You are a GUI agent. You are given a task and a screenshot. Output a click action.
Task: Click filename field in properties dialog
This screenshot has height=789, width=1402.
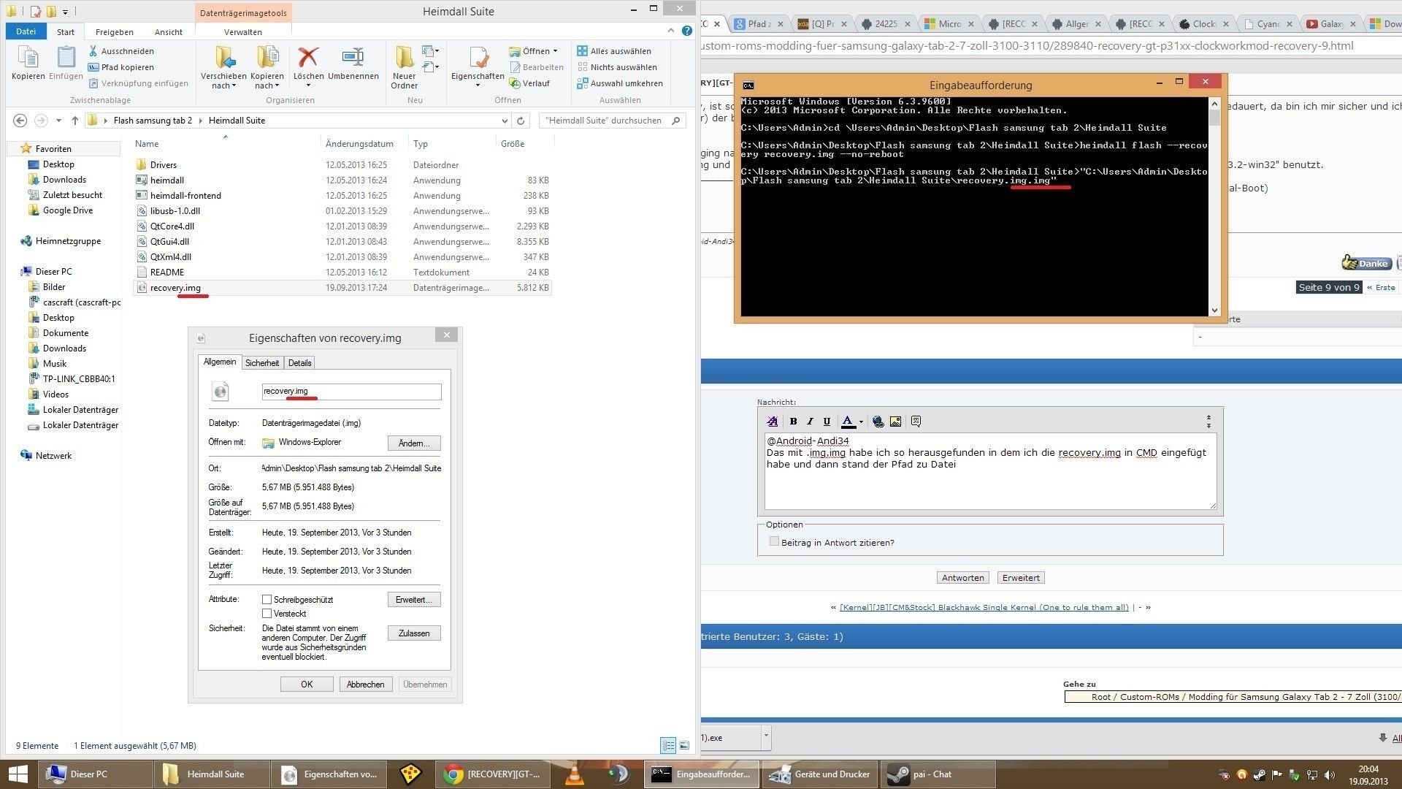tap(351, 392)
